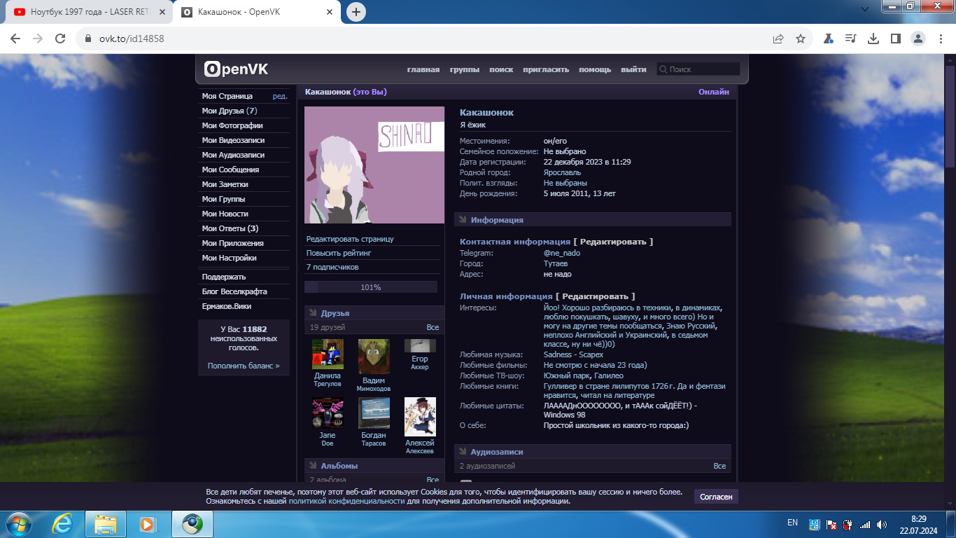
Task: Open the media controls icon in toolbar
Action: (x=850, y=39)
